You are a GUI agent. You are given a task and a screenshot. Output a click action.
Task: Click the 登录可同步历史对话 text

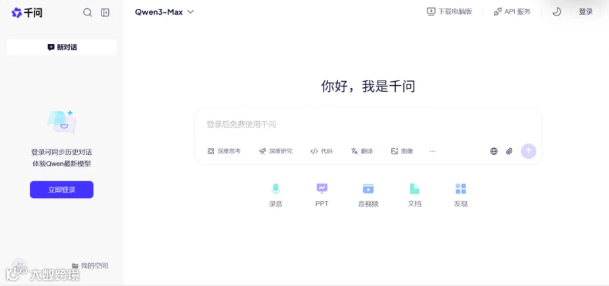[x=62, y=152]
